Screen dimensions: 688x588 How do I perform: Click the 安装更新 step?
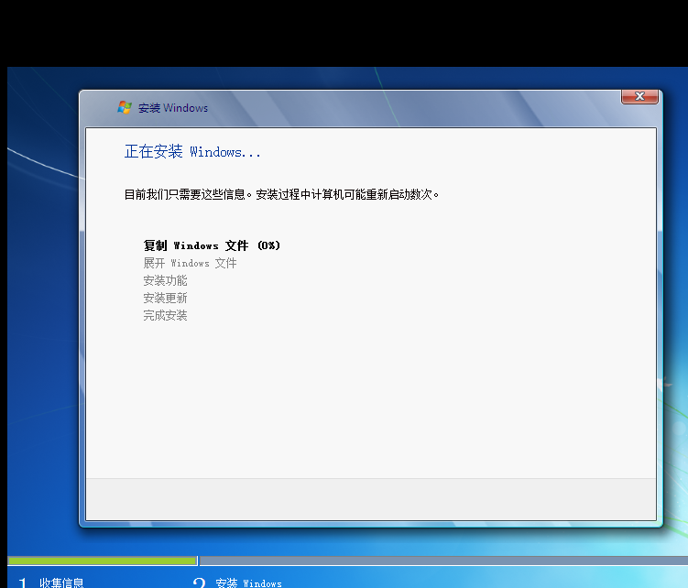tap(166, 298)
